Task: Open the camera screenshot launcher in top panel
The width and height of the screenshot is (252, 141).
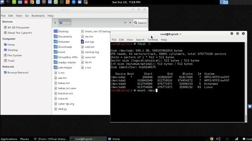Action: (x=80, y=2)
